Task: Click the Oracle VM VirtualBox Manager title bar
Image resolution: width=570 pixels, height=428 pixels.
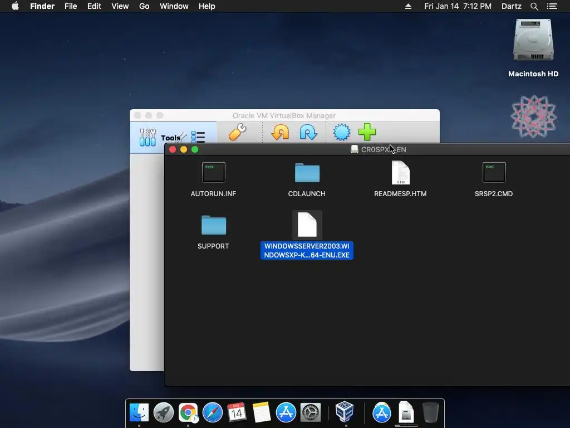Action: tap(284, 115)
